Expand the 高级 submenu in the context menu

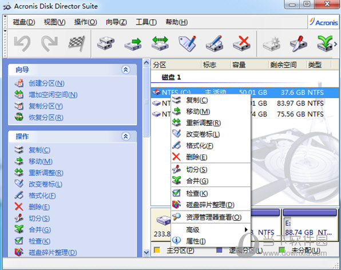(211, 229)
